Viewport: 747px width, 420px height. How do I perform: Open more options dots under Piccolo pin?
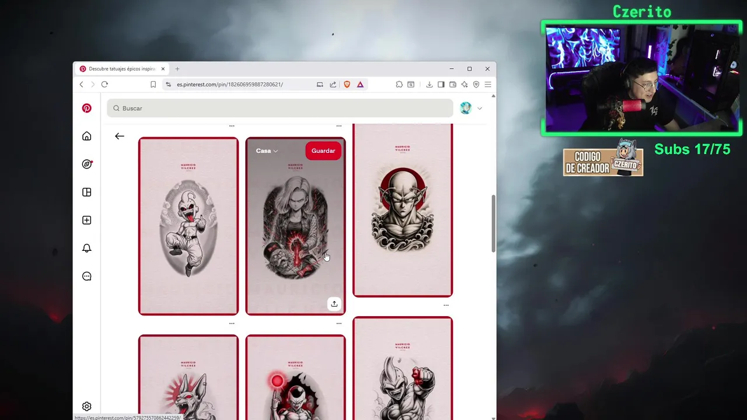[x=446, y=305]
